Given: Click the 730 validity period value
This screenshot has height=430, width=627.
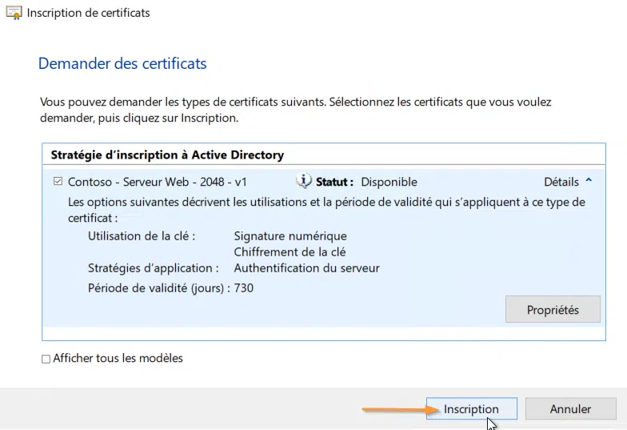Looking at the screenshot, I should [x=244, y=287].
